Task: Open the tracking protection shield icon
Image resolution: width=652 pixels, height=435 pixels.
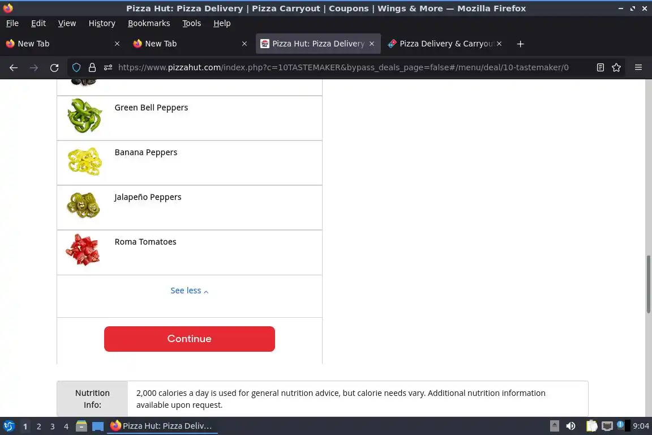Action: [76, 67]
